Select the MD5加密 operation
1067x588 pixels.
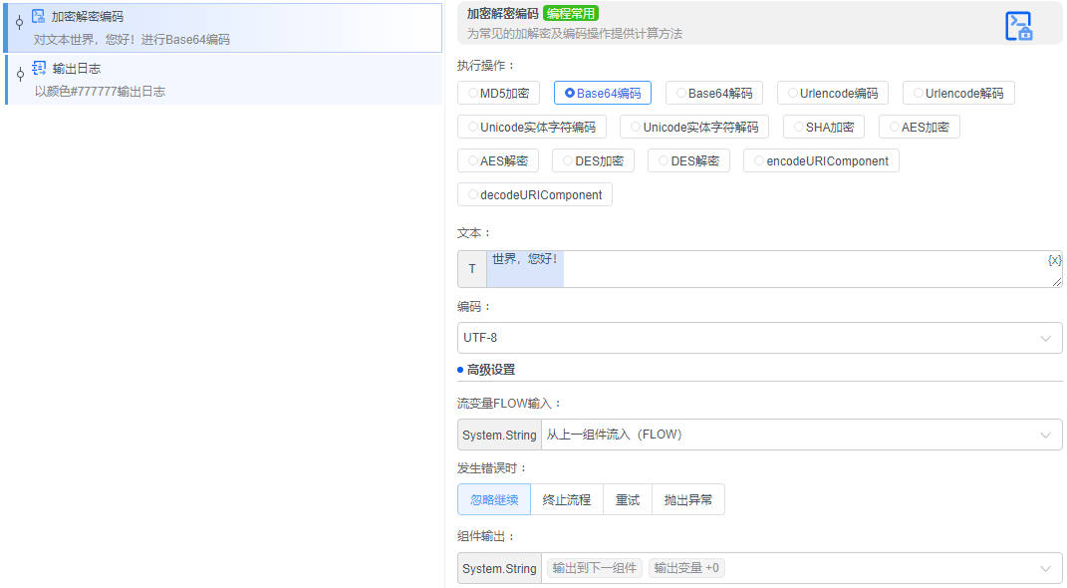click(x=497, y=92)
